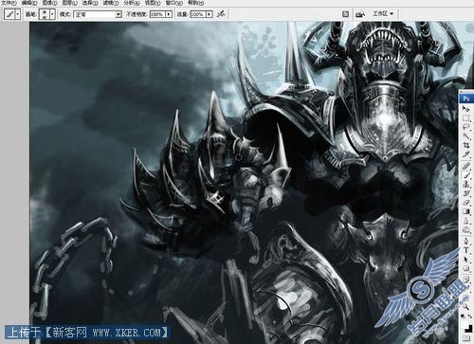
Task: Open the 流量 flow slider arrow
Action: click(x=210, y=14)
